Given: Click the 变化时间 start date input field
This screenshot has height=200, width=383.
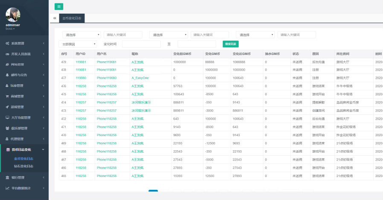Looking at the screenshot, I should [141, 44].
